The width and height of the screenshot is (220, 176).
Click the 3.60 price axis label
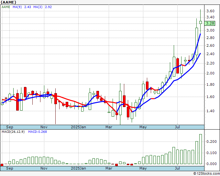coord(210,11)
